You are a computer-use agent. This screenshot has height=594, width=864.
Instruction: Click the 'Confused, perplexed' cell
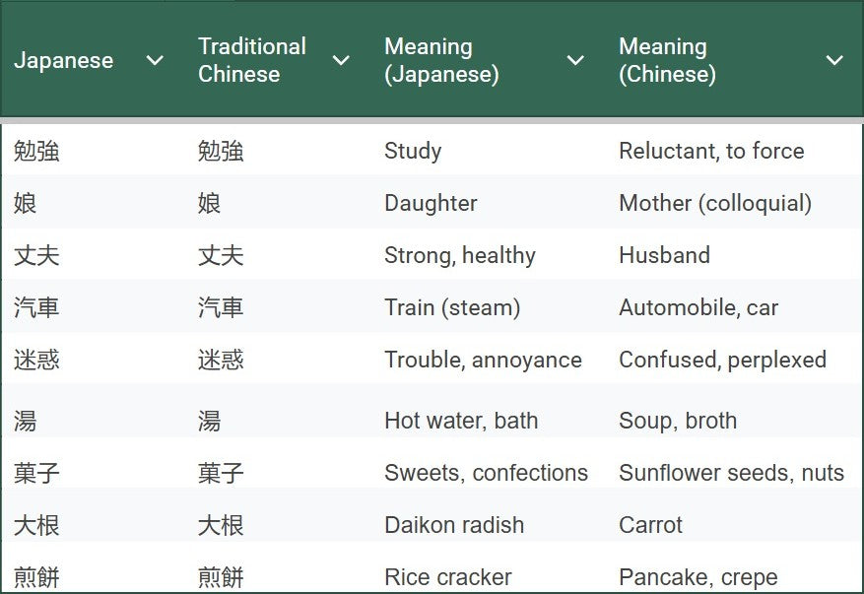pos(722,360)
